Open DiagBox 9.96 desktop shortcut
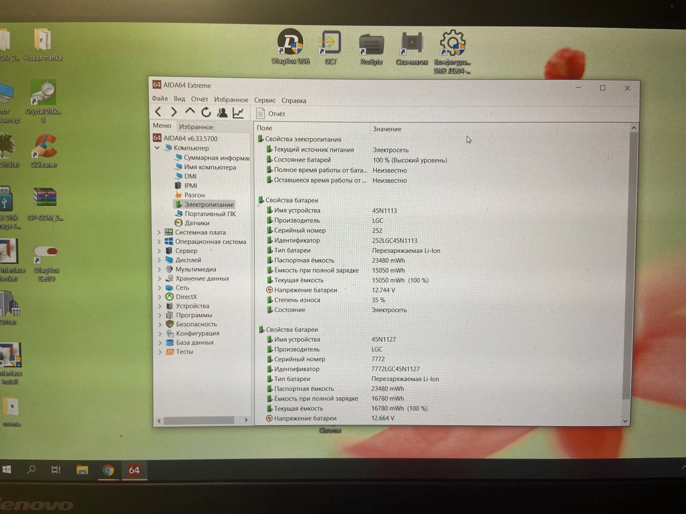 point(290,46)
